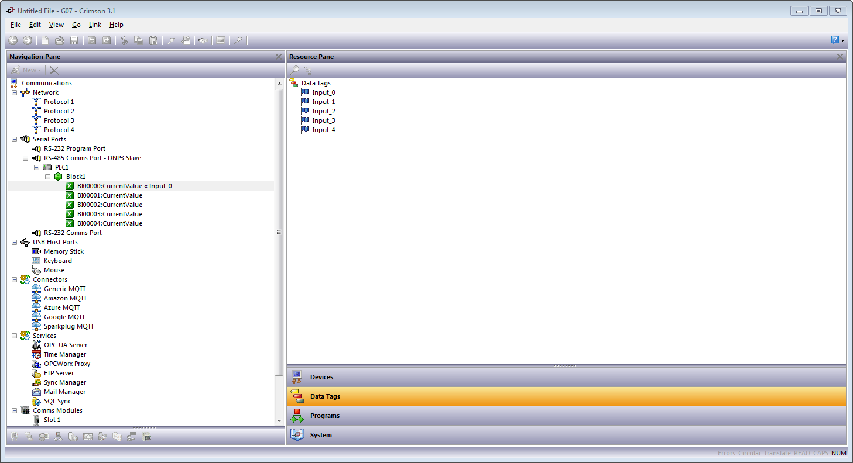Open Programs flowchart icon in bottom navigation strip

pyautogui.click(x=58, y=436)
